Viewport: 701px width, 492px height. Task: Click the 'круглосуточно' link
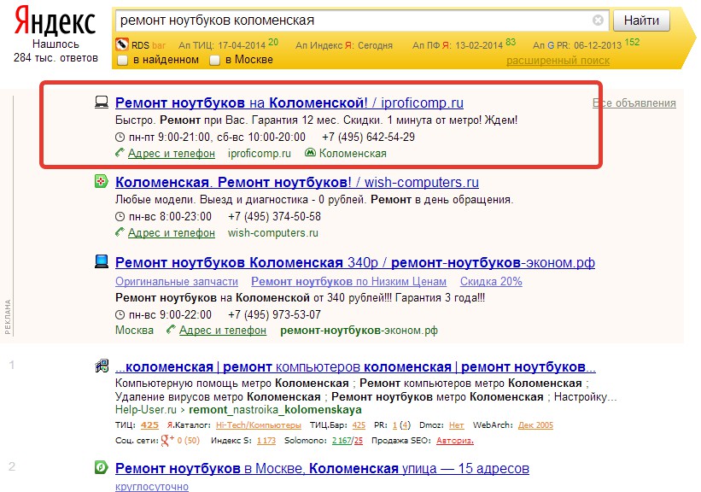coord(152,487)
